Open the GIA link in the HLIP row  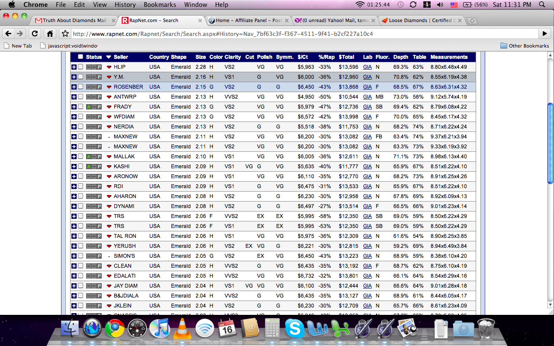(367, 67)
